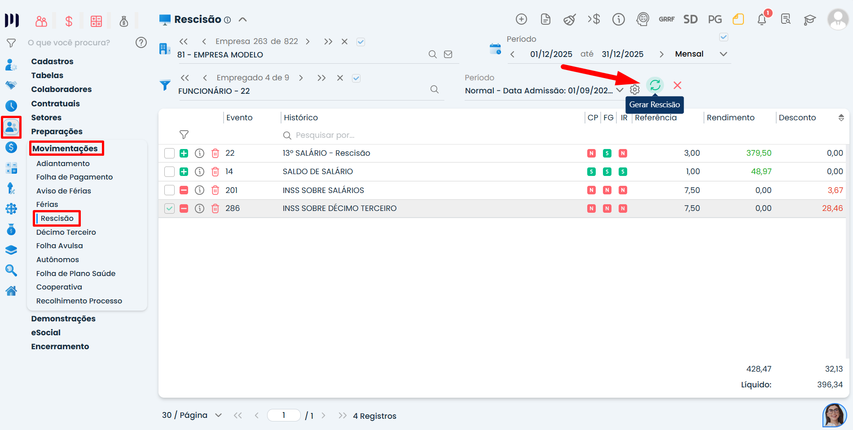
Task: Delete event 22 using trash icon
Action: 215,154
